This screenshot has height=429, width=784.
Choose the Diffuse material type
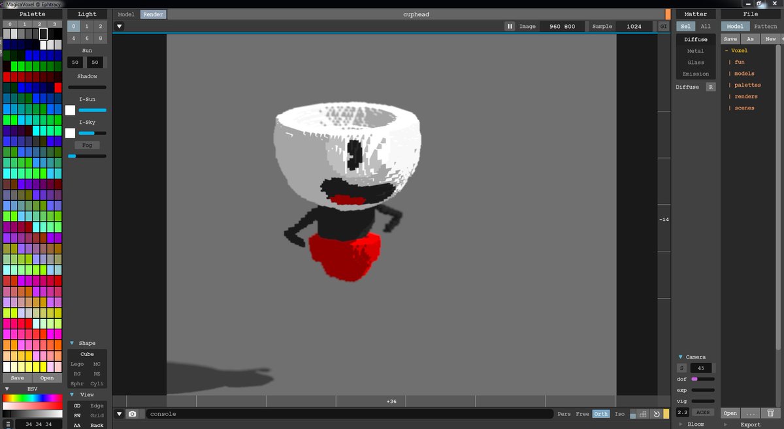coord(695,39)
